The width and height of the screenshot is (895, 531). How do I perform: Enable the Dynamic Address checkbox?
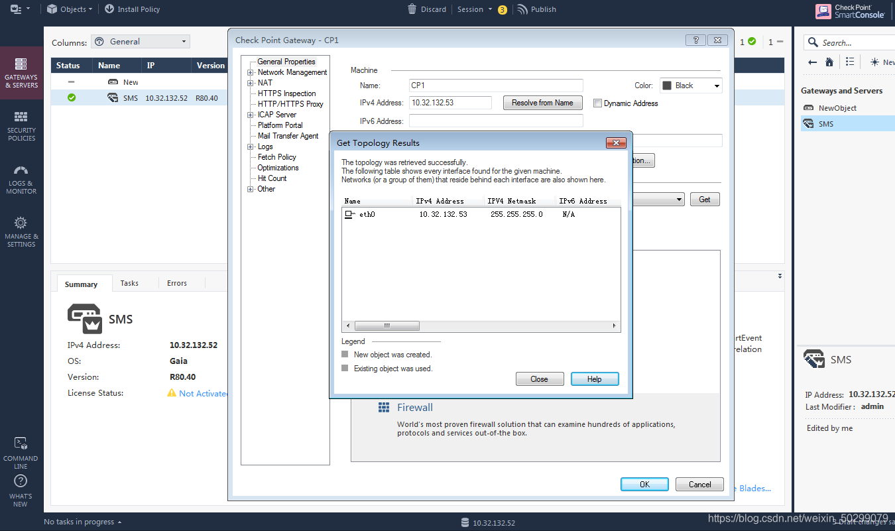(x=597, y=103)
